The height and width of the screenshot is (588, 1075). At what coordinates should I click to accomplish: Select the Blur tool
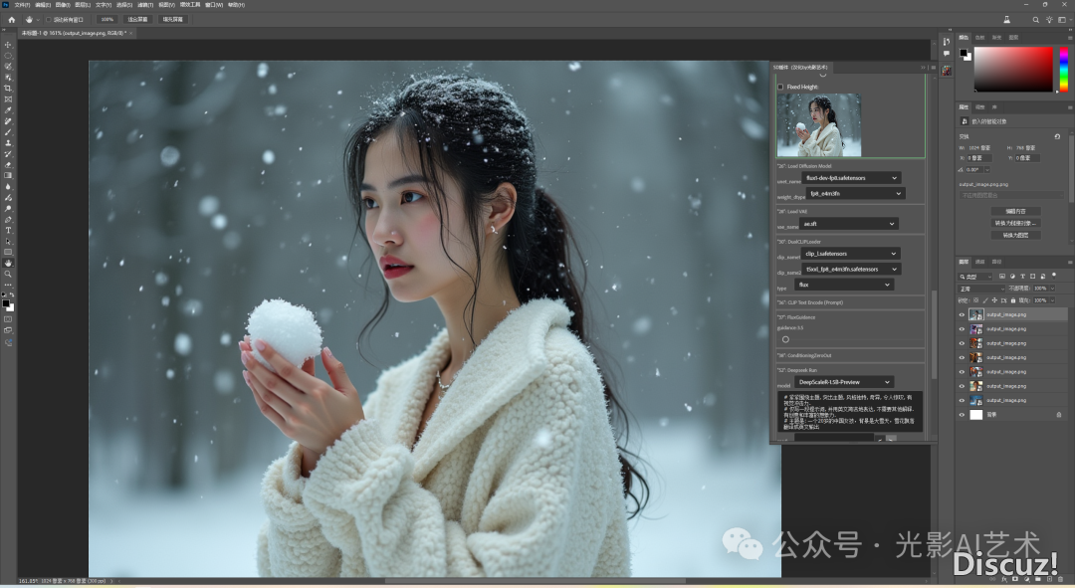[x=8, y=186]
